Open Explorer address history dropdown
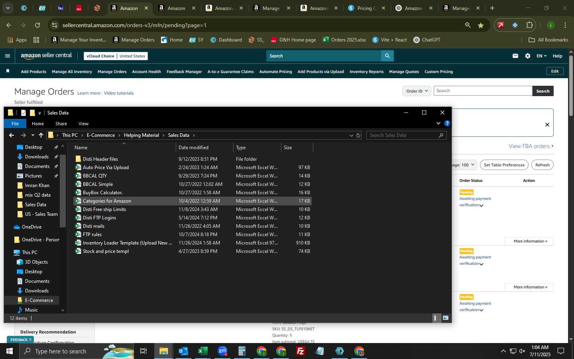This screenshot has height=359, width=574. (351, 135)
